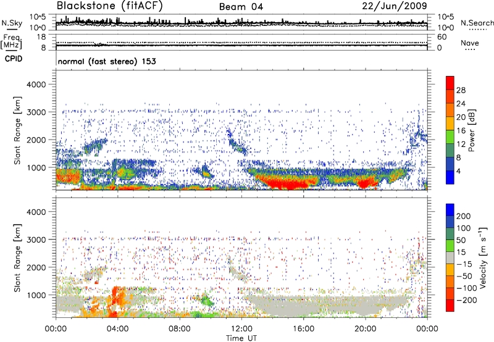This screenshot has height=342, width=494.
Task: Click the 'CPID' row label
Action: tap(14, 59)
